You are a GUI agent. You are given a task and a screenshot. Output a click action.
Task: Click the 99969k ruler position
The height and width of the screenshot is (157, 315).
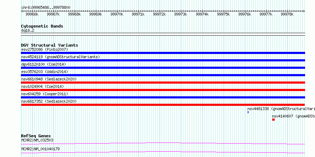click(x=96, y=14)
